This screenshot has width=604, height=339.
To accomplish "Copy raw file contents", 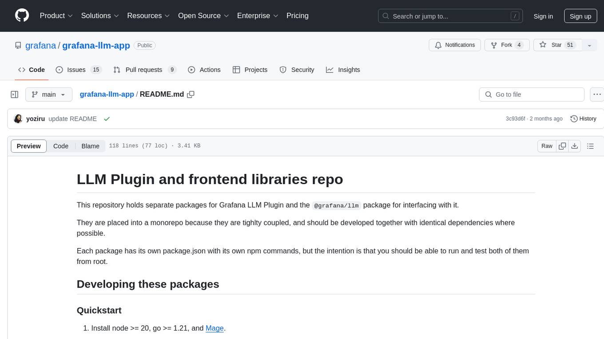I will (x=563, y=146).
